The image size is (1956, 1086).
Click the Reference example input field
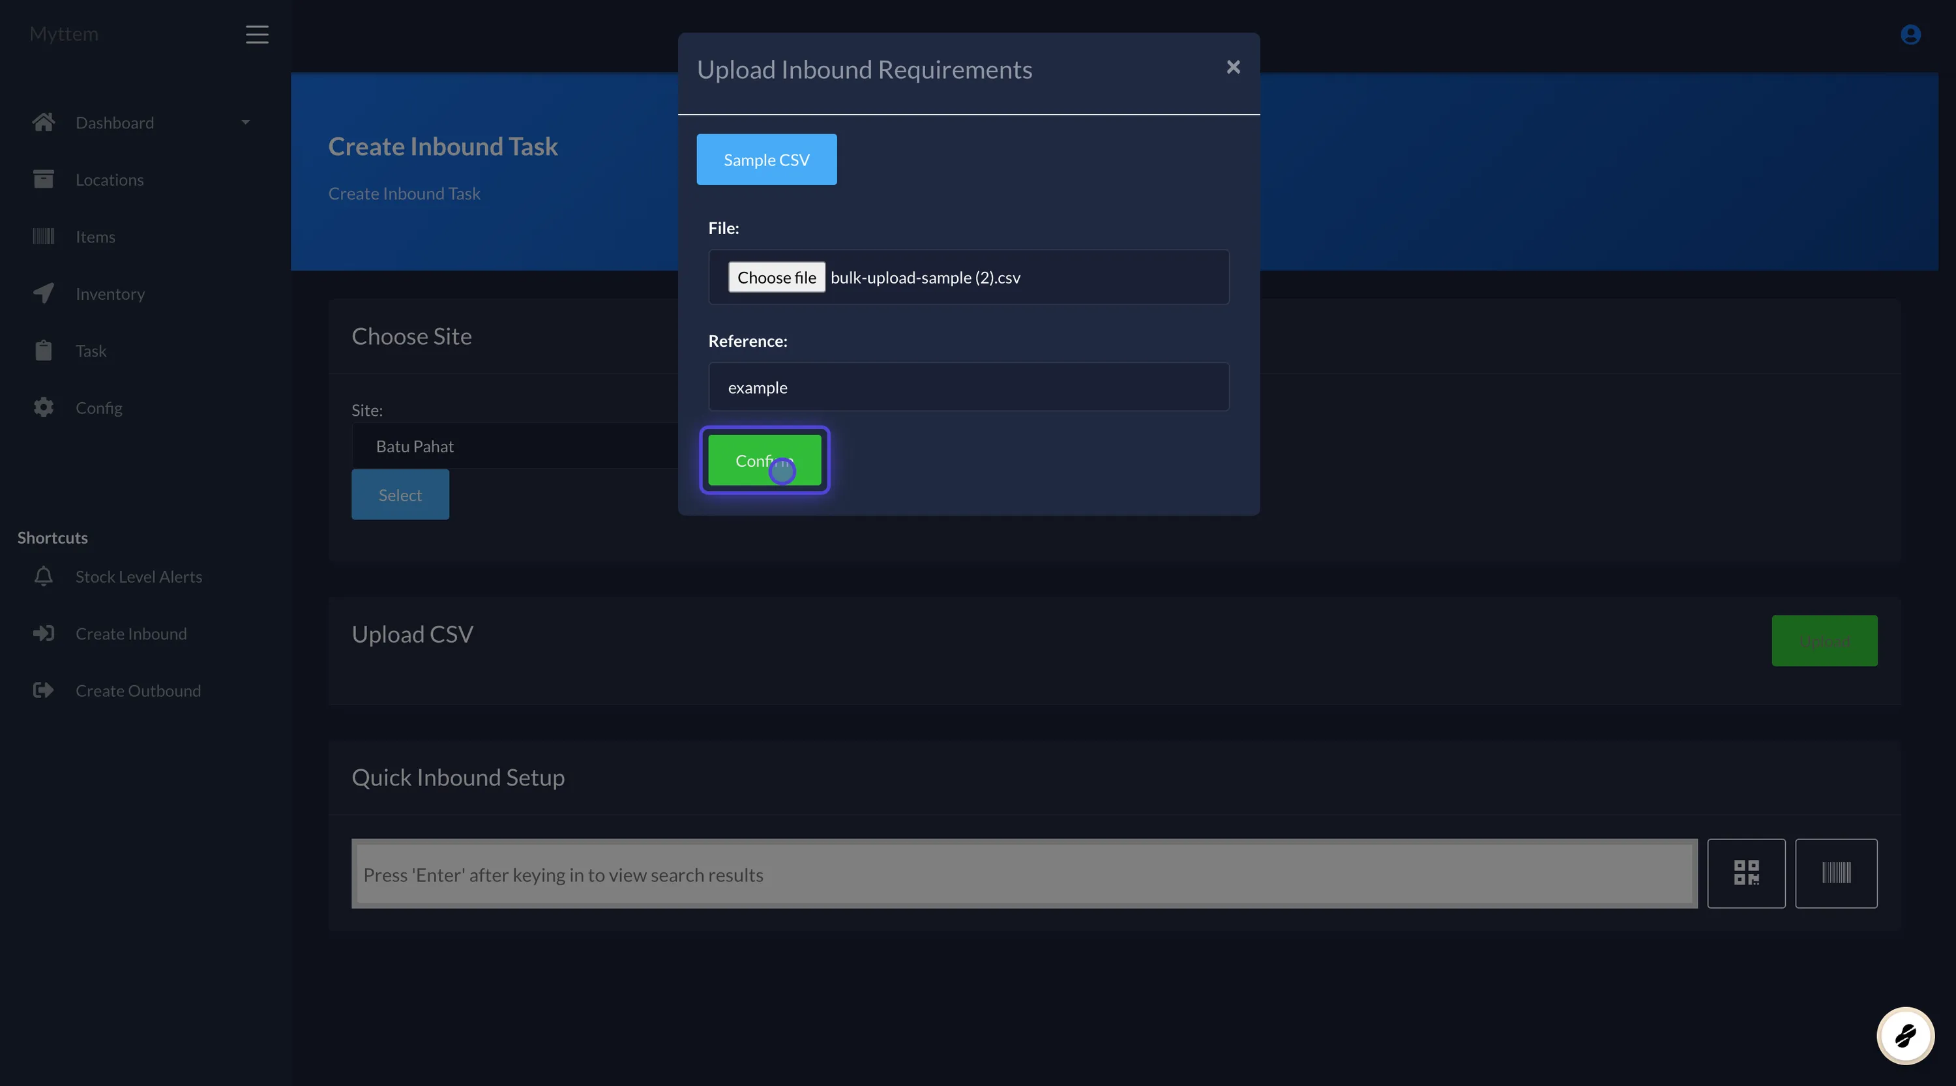tap(968, 387)
